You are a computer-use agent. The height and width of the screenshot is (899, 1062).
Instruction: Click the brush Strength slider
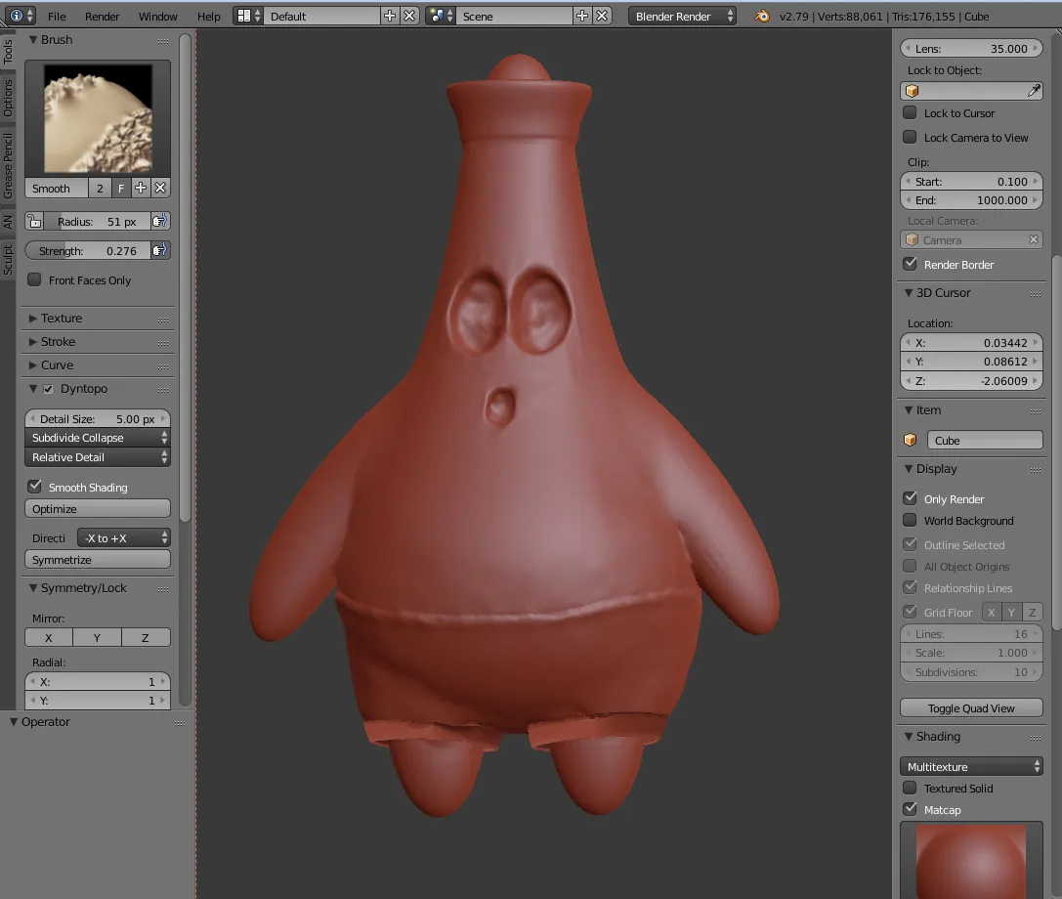coord(87,251)
